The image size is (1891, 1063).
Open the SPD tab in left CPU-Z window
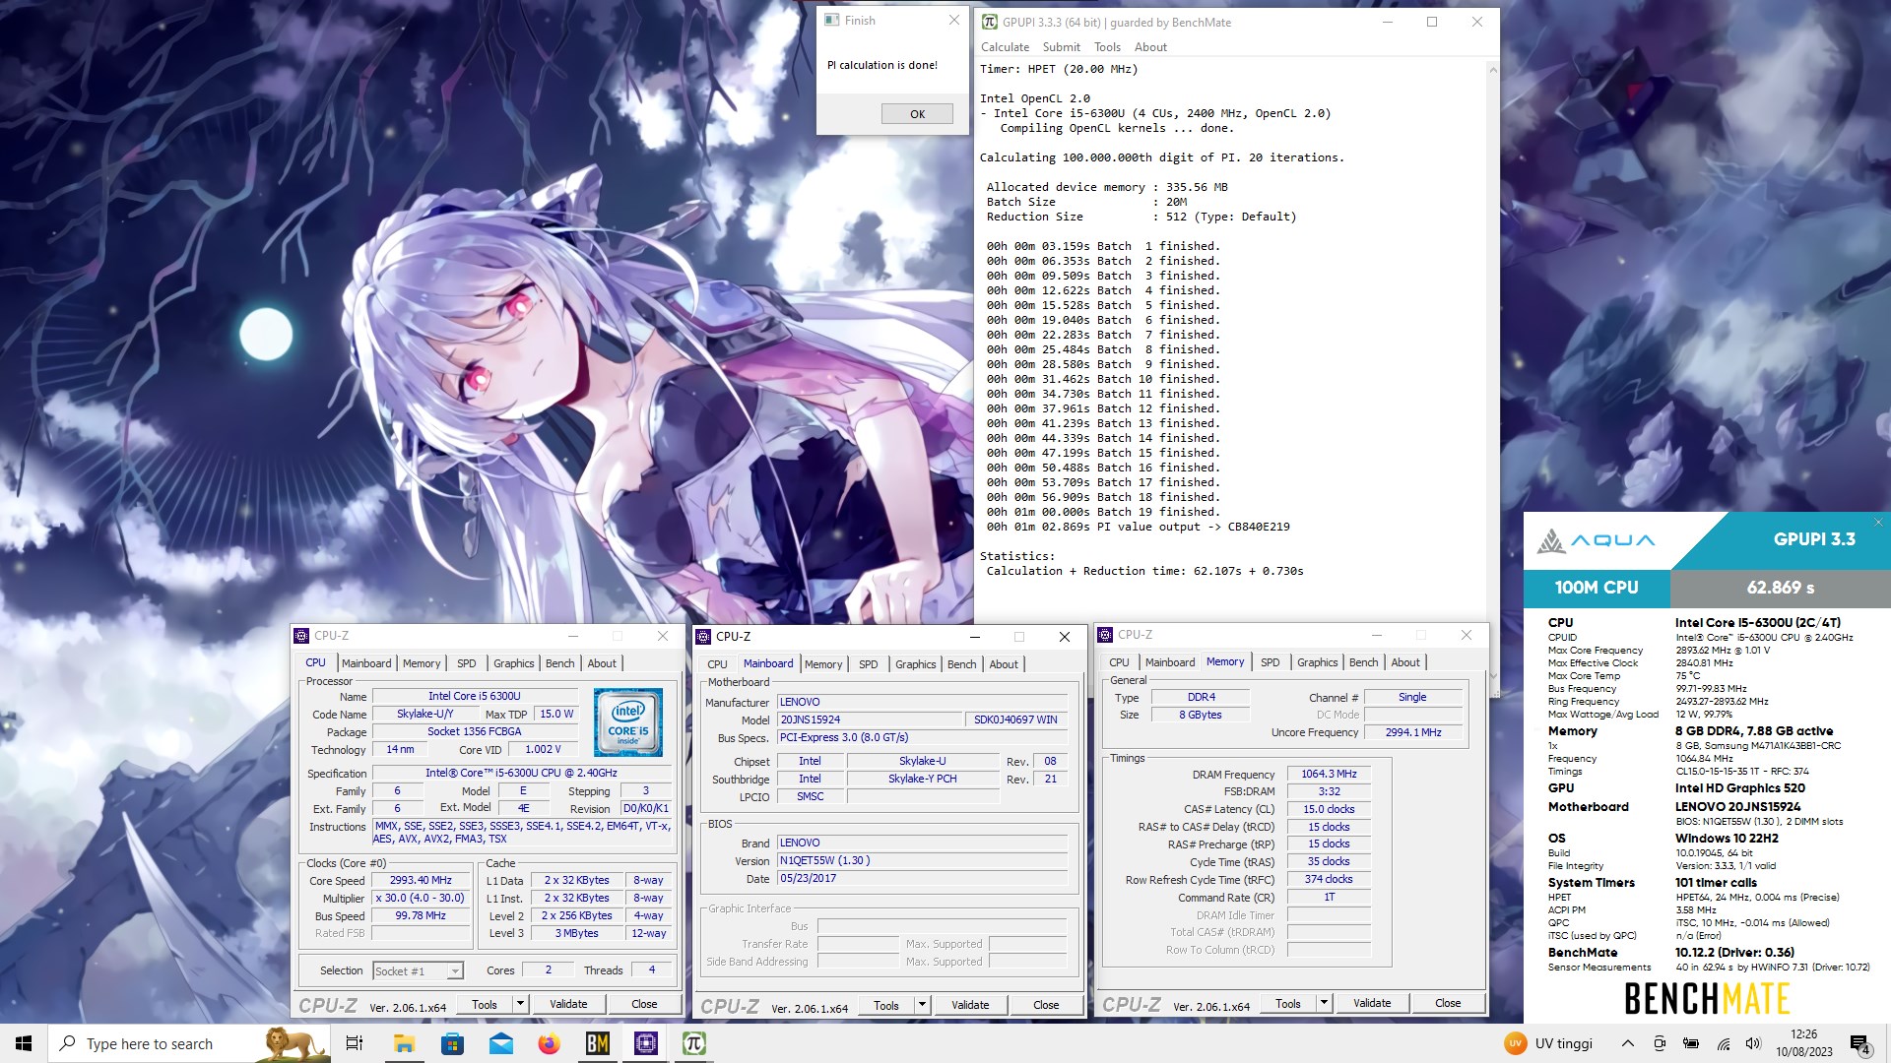coord(467,663)
